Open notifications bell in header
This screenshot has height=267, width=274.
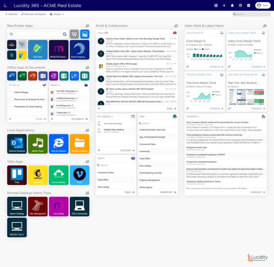tap(232, 5)
